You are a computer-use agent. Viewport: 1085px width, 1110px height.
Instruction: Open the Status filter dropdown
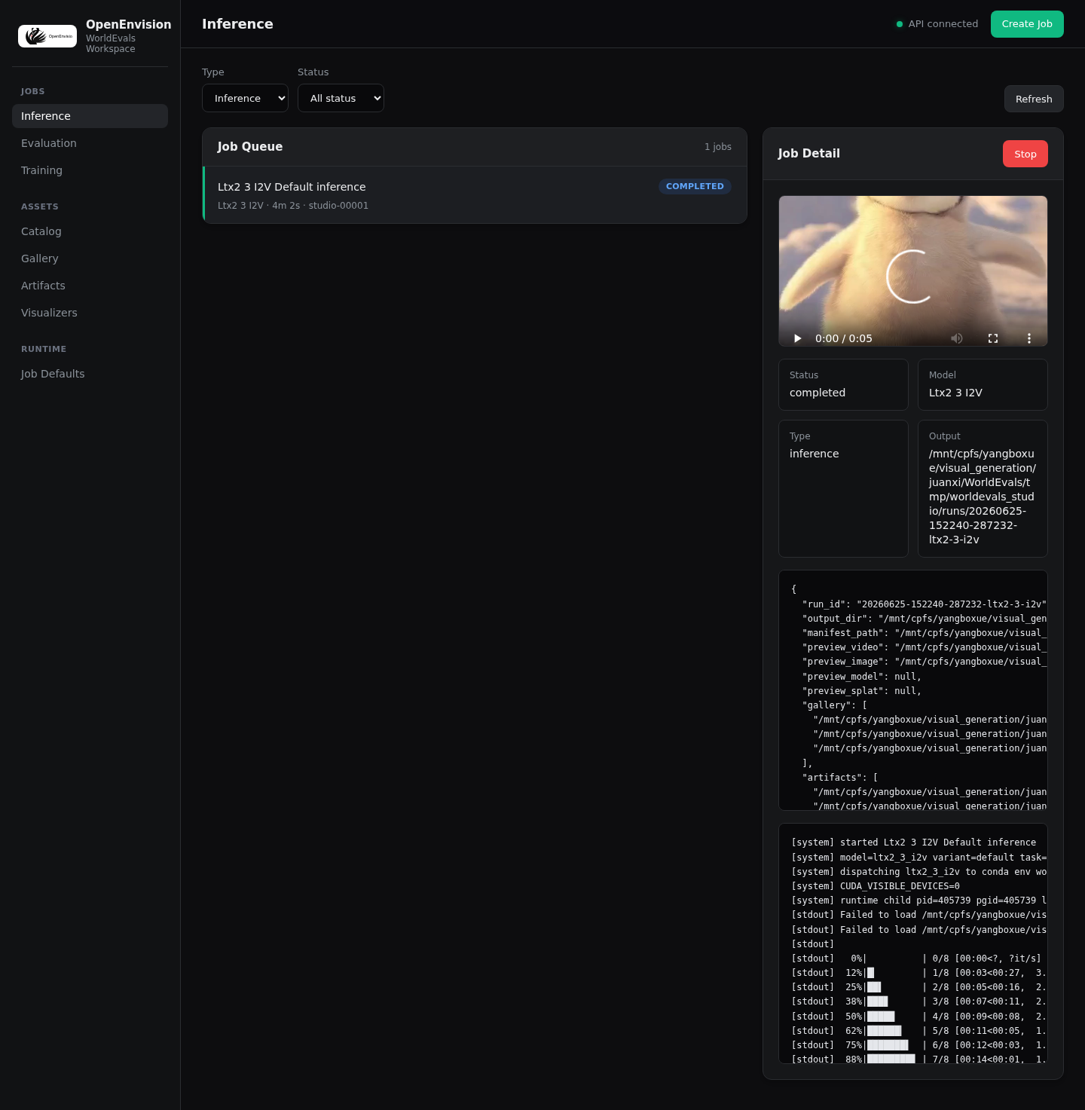pos(341,98)
